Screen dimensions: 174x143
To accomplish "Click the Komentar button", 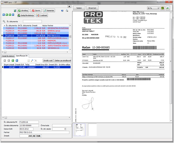I will 49,10.
